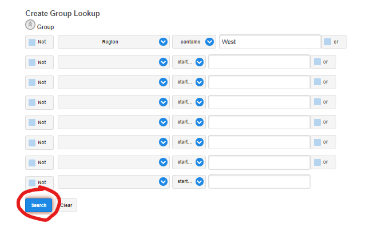
Task: Toggle the Not checkbox in fifth row
Action: (x=32, y=122)
